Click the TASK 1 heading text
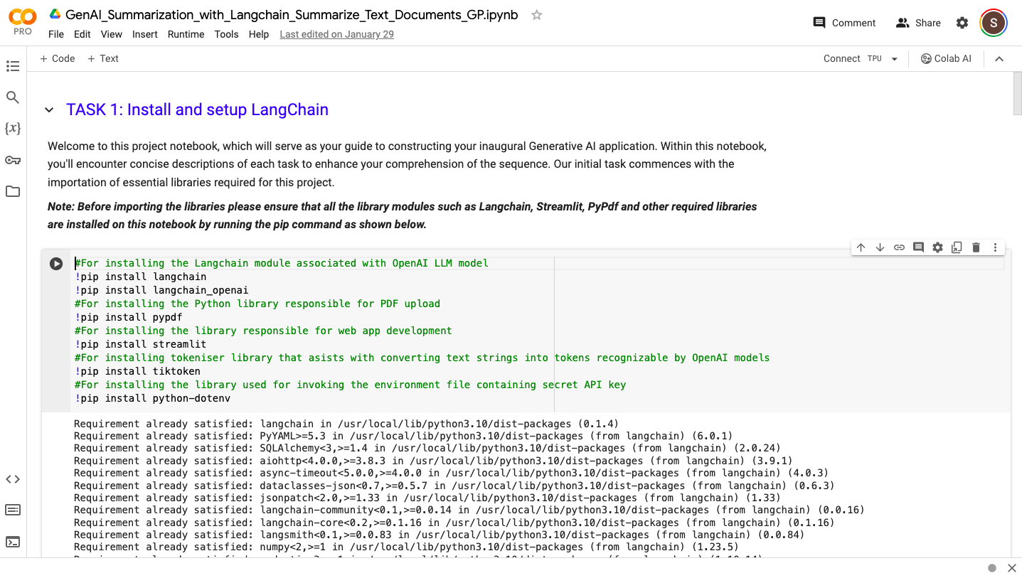1022x578 pixels. point(197,109)
